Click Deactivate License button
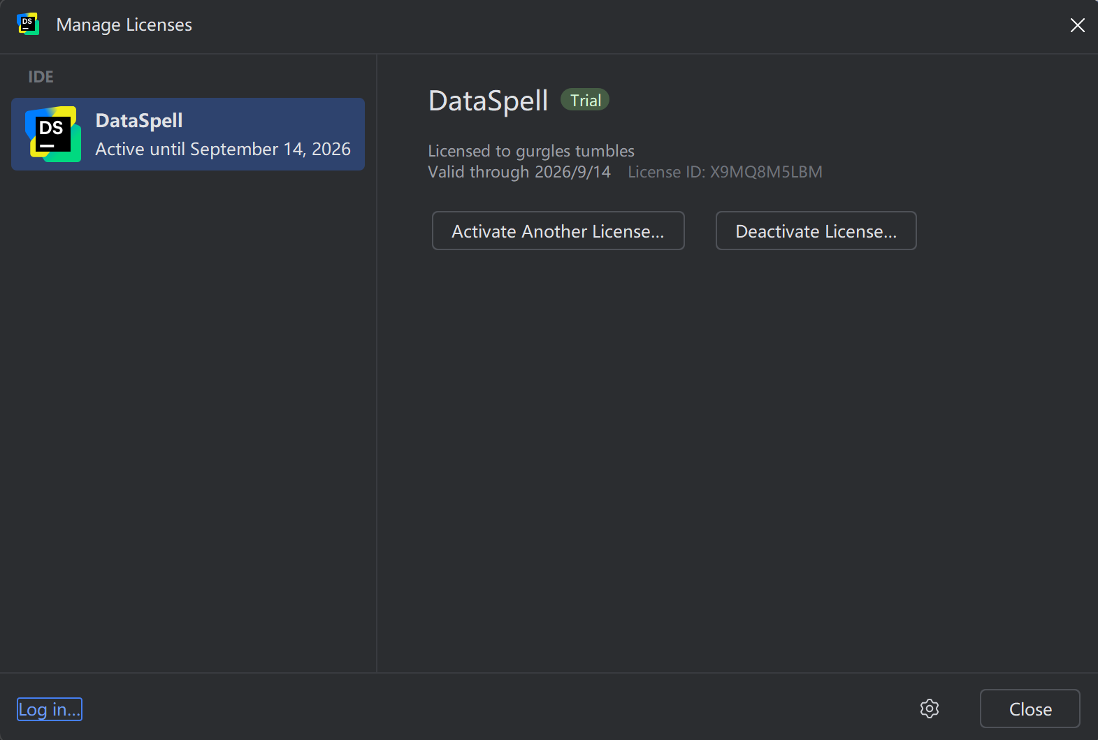Image resolution: width=1098 pixels, height=740 pixels. click(816, 231)
